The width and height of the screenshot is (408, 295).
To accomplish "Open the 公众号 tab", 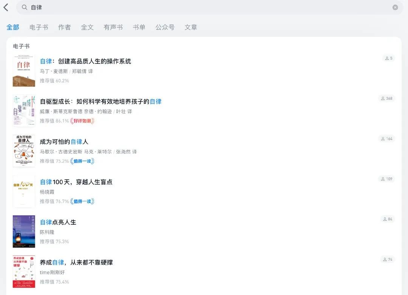I will pos(165,27).
